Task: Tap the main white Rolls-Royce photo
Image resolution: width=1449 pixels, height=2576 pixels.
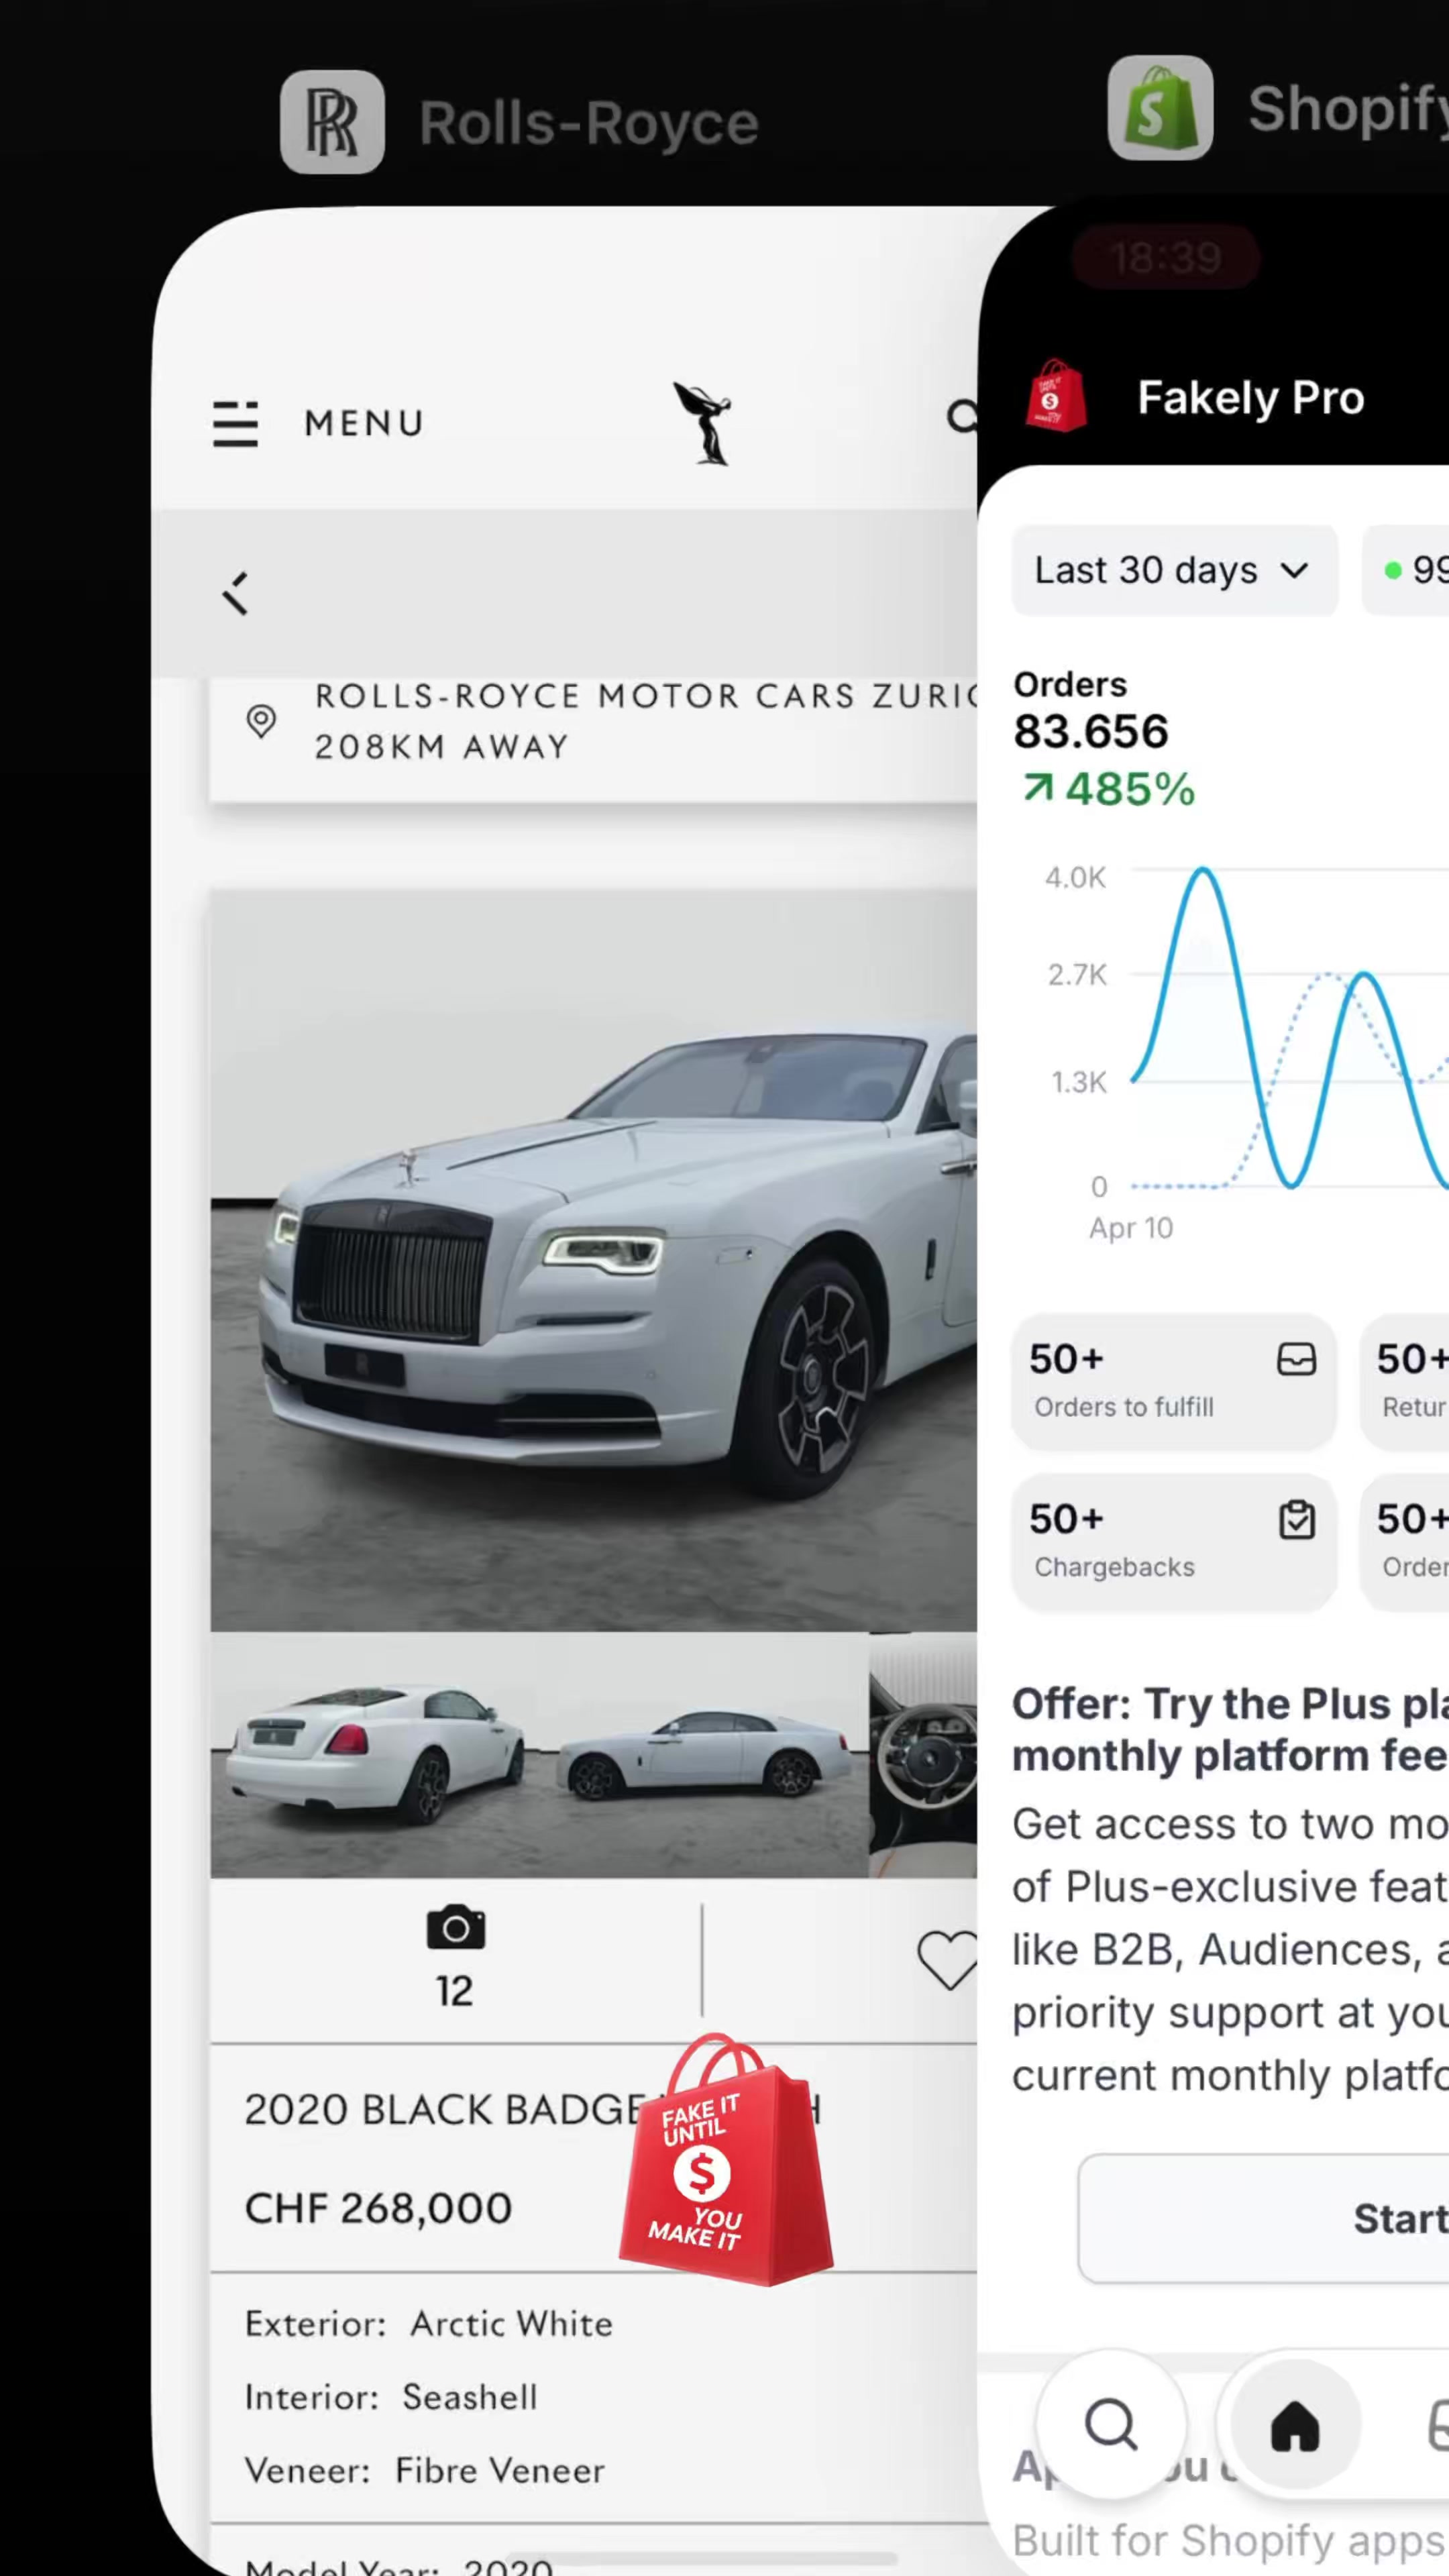Action: (594, 1260)
